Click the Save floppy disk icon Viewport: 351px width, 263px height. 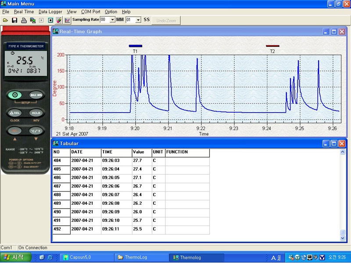[14, 20]
